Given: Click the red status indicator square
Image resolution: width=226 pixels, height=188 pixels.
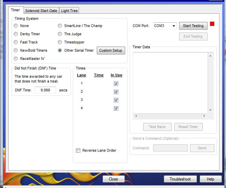Looking at the screenshot, I should 212,24.
